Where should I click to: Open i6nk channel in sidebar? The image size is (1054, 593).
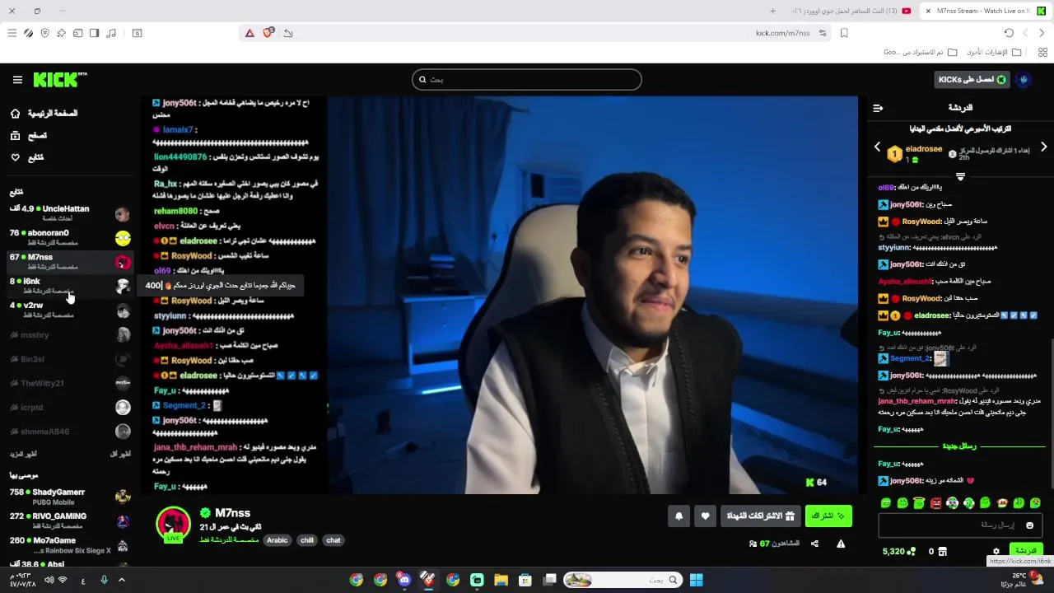pos(70,285)
